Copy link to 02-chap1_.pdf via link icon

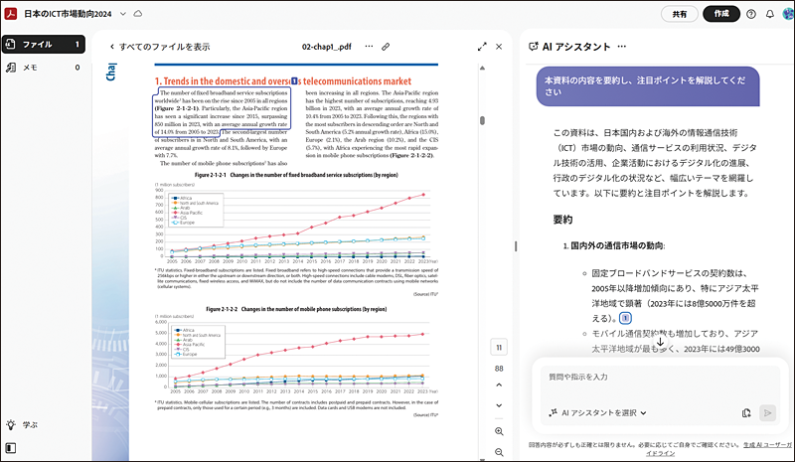point(386,47)
